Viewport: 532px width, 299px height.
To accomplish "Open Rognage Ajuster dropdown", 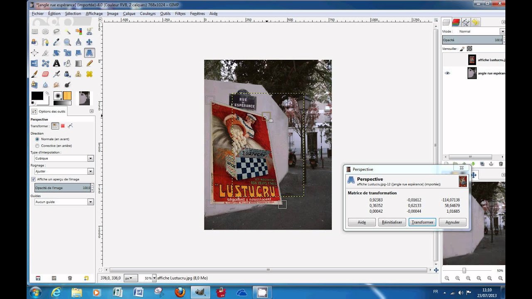I will (x=64, y=171).
